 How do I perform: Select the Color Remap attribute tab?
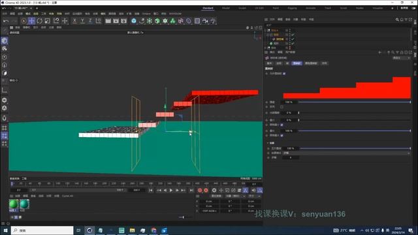[x=311, y=63]
